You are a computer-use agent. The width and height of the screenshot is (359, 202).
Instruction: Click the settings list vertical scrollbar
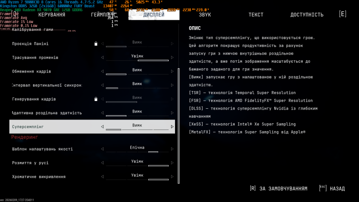coord(178,126)
